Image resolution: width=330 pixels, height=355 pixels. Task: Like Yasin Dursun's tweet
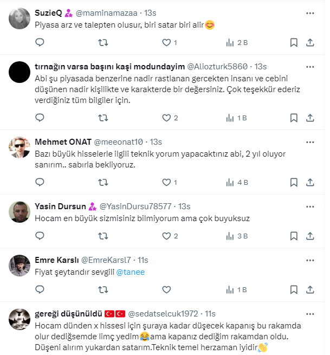166,236
